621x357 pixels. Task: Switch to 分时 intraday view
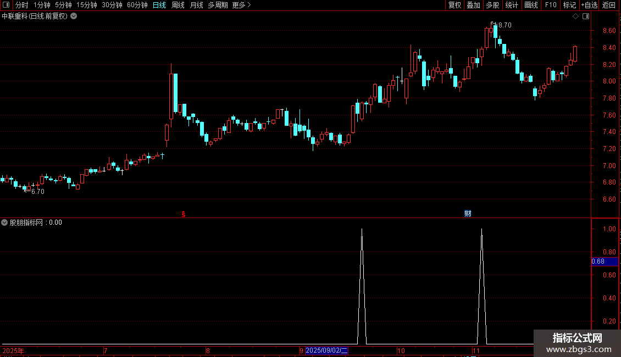[22, 5]
